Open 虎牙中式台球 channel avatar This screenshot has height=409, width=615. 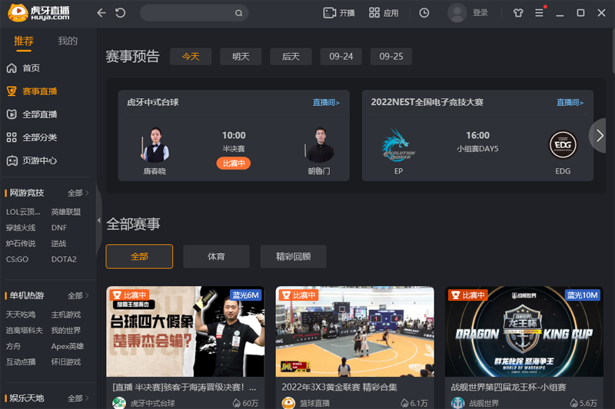click(119, 403)
